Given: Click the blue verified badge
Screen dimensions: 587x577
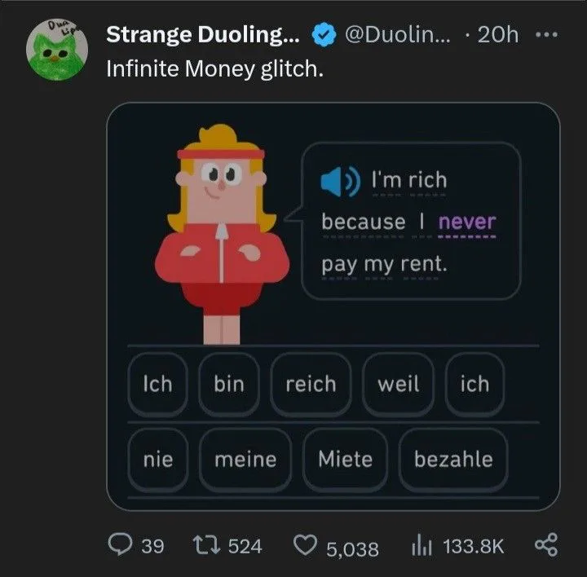Looking at the screenshot, I should click(324, 35).
